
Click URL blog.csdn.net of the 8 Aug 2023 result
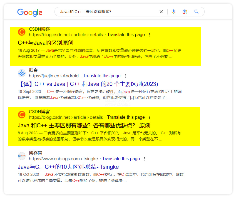(x=66, y=117)
